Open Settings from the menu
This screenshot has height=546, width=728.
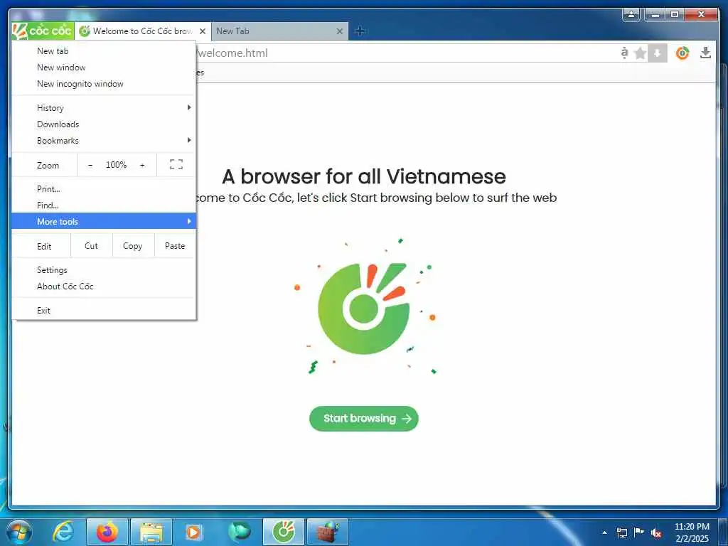(104, 270)
